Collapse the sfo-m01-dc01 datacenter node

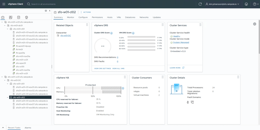coord(5,25)
